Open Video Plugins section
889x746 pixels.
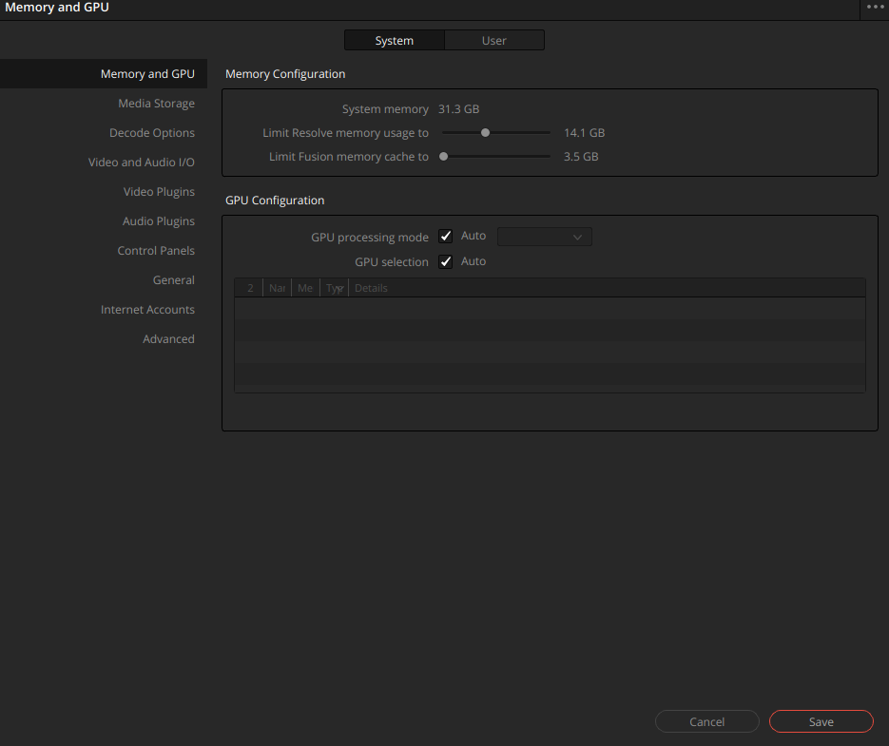(159, 192)
